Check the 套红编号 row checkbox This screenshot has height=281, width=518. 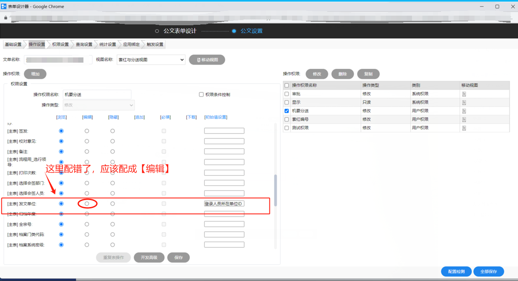(286, 119)
